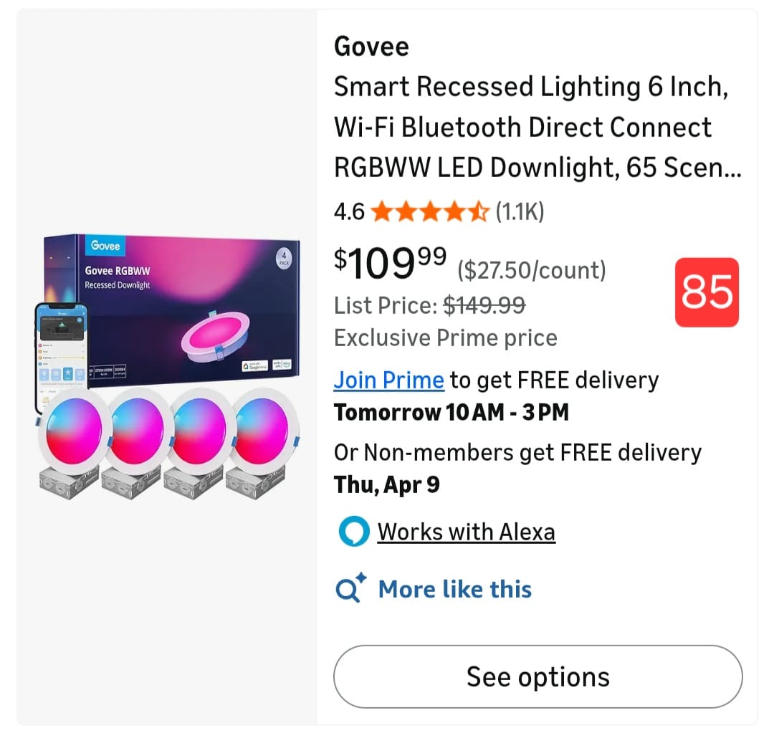The height and width of the screenshot is (733, 774).
Task: Click the 4 Pack badge on the box
Action: [285, 259]
